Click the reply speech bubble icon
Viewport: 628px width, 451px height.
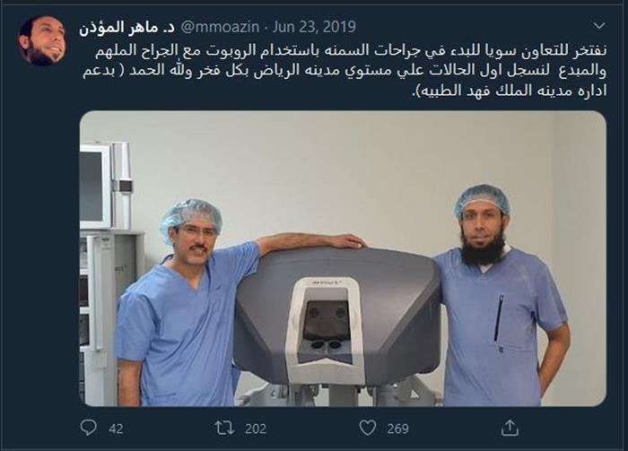point(88,428)
